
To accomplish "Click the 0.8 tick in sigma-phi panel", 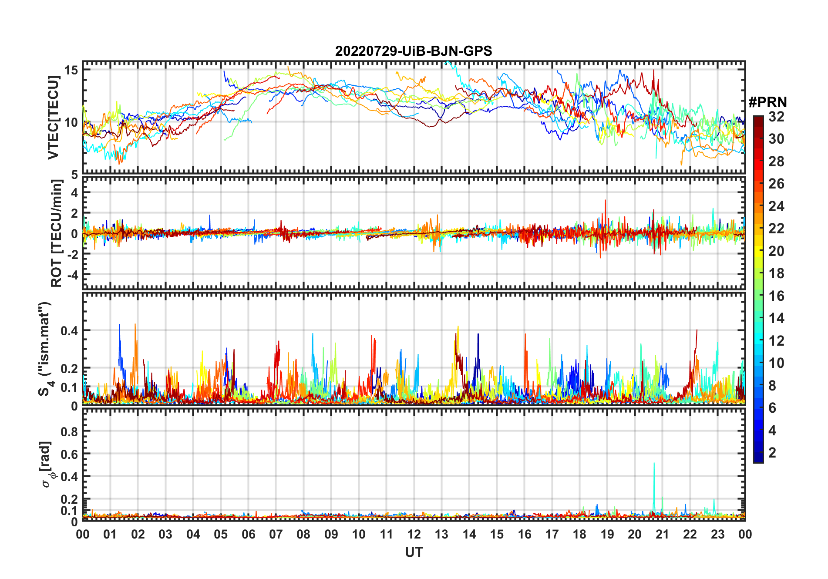I will tap(70, 431).
